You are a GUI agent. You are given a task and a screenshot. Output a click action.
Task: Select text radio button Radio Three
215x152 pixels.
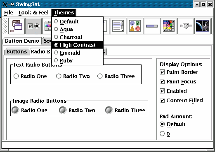116,76
